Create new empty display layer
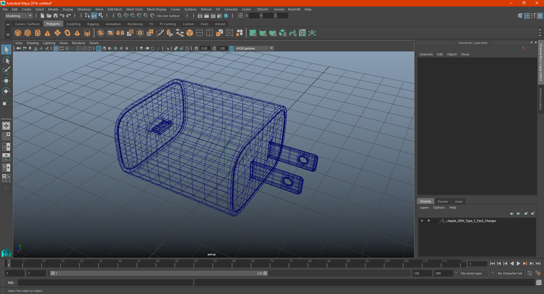 click(526, 213)
